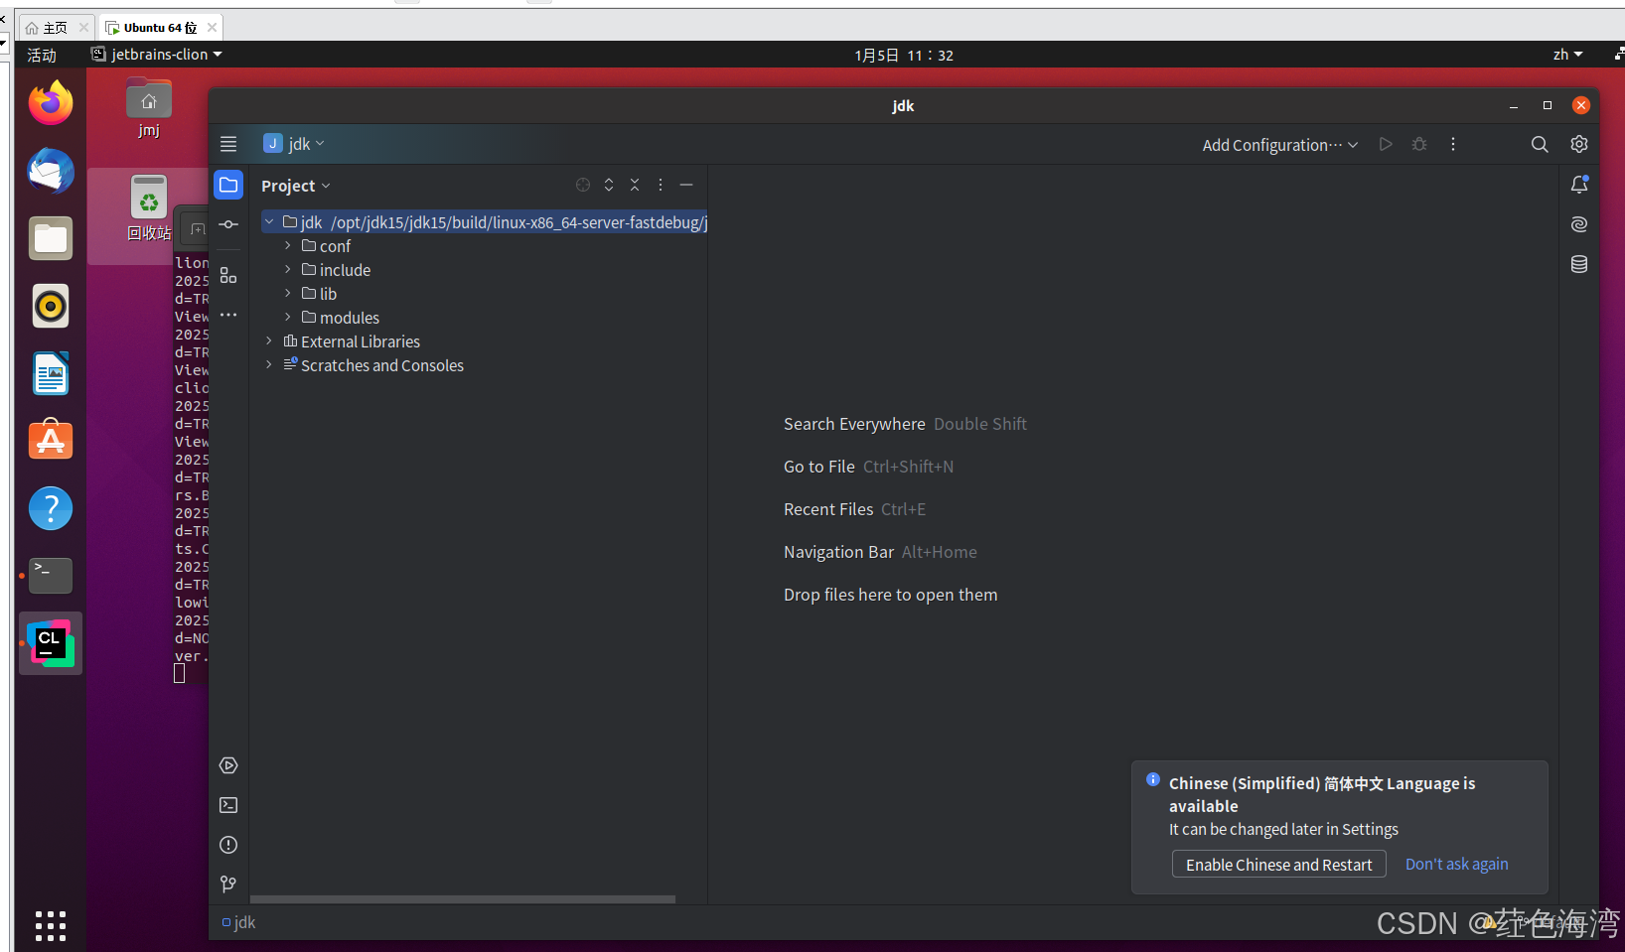Screen dimensions: 1625x952
Task: Open Add Configuration dropdown
Action: pos(1279,145)
